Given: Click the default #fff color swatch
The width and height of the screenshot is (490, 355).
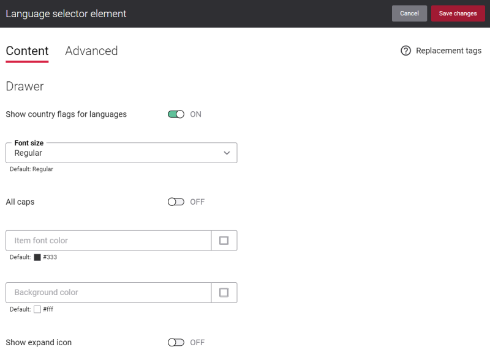Looking at the screenshot, I should pos(37,310).
